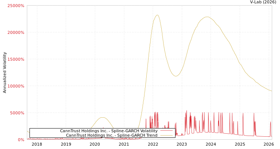Click the Spline-GARCH Volatility legend entry
The width and height of the screenshot is (280, 149).
(x=109, y=131)
